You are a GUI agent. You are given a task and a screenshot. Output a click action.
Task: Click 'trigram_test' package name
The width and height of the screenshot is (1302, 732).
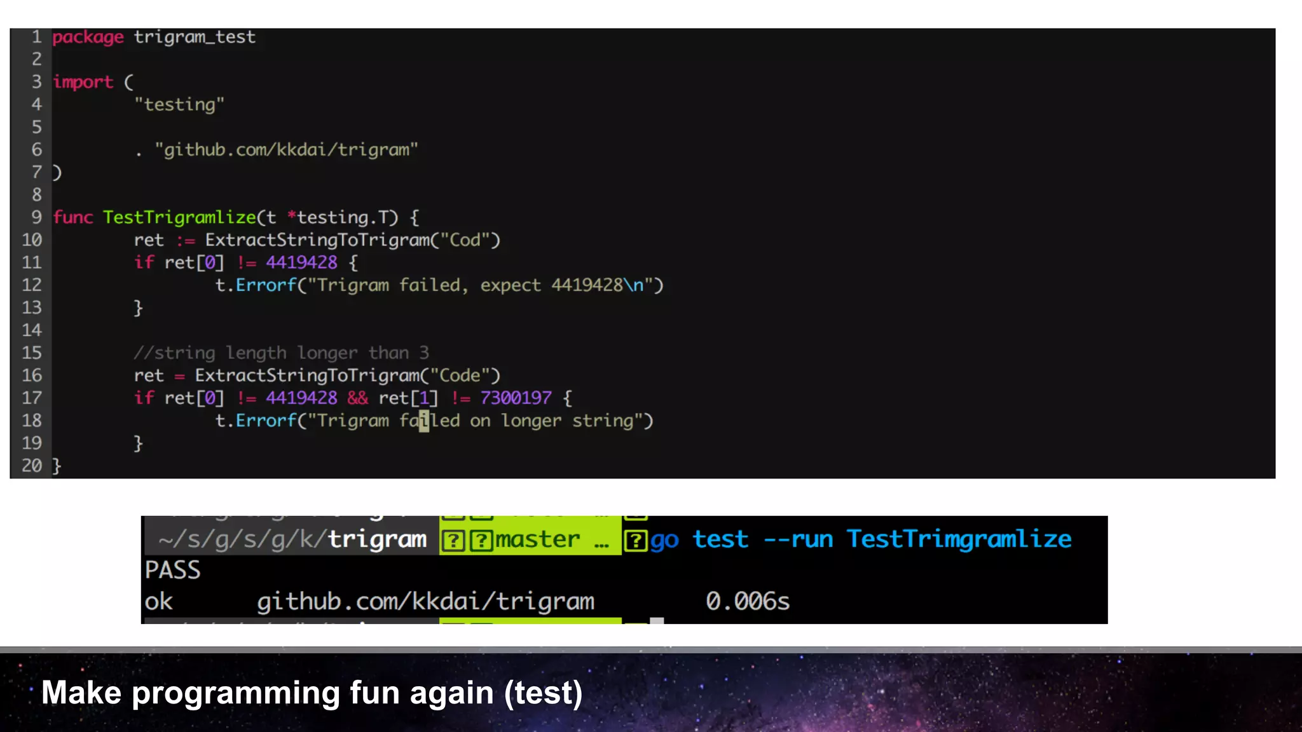(195, 37)
